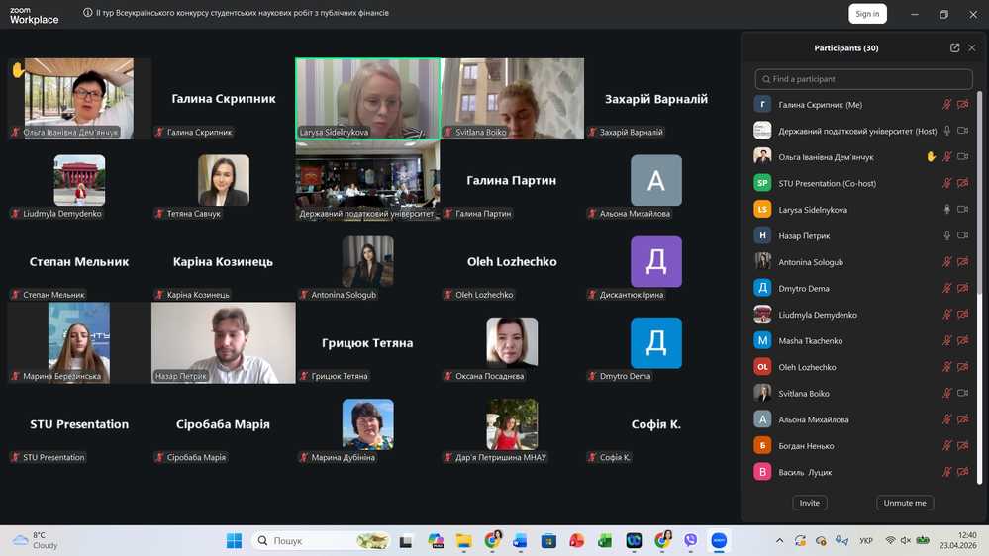Click the microphone icon for Larysa Sidelnykova
This screenshot has height=556, width=989.
946,210
